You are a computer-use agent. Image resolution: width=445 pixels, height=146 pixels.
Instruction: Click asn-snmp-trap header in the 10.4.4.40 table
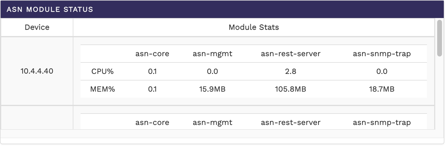[x=382, y=54]
